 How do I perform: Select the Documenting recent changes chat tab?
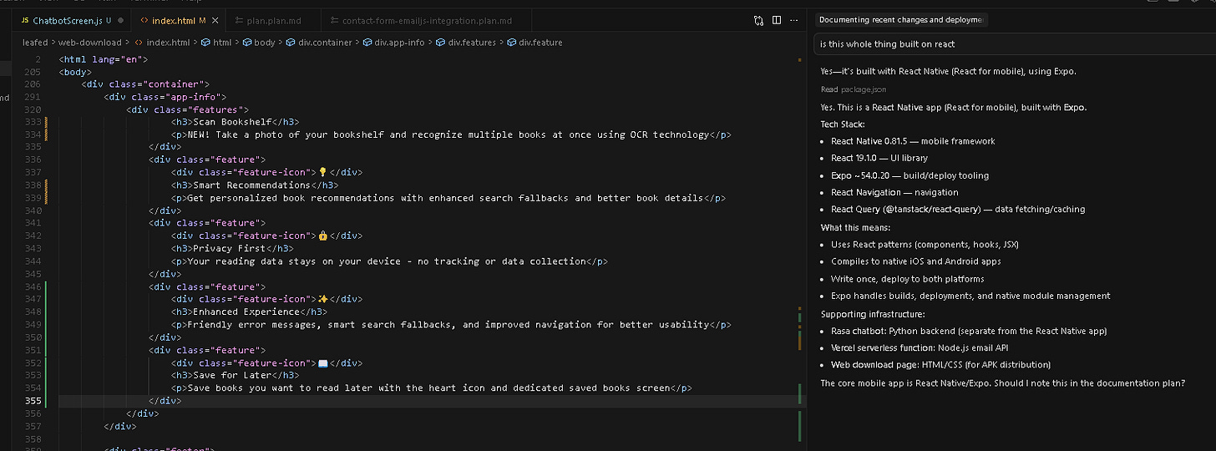pyautogui.click(x=900, y=20)
